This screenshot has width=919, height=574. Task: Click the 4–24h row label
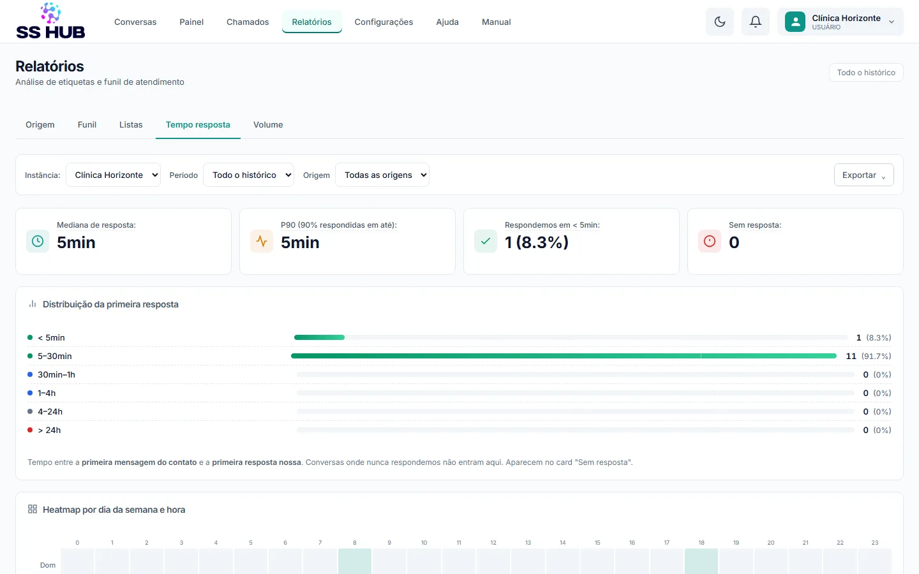(50, 411)
